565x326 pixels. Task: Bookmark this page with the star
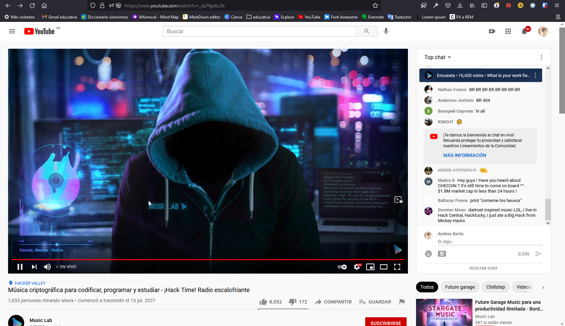[375, 6]
